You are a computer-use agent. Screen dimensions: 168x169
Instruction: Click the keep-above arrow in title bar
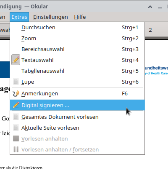(x=150, y=7)
